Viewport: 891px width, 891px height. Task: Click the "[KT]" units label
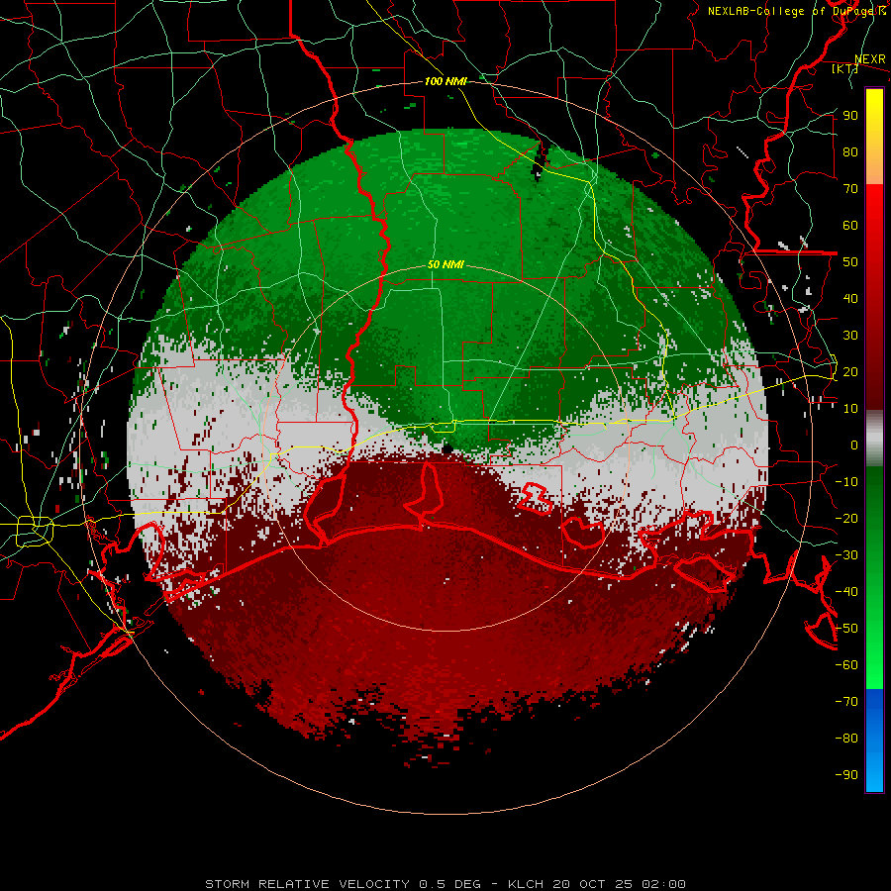pos(844,68)
